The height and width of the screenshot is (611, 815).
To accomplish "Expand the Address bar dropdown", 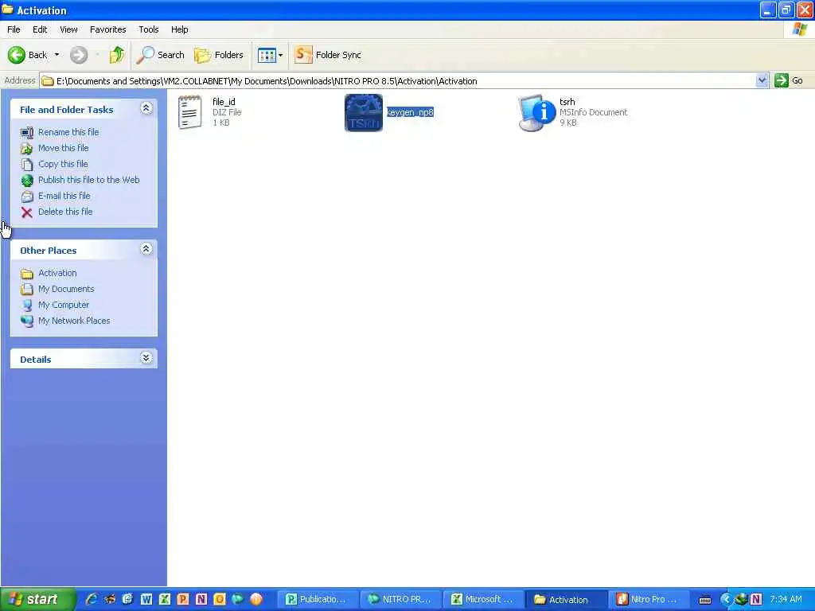I will [762, 80].
